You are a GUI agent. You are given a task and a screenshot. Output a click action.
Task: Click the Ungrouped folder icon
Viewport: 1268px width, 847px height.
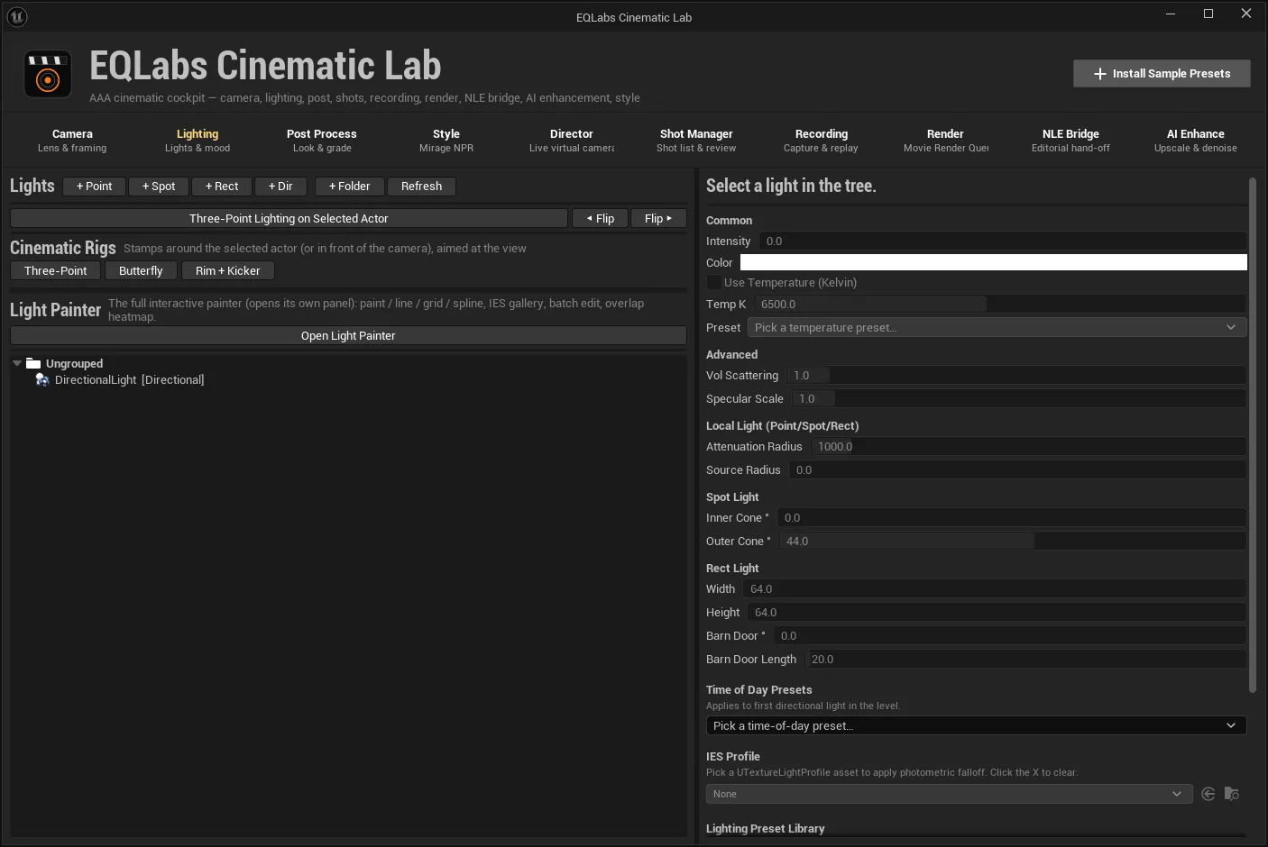tap(33, 363)
